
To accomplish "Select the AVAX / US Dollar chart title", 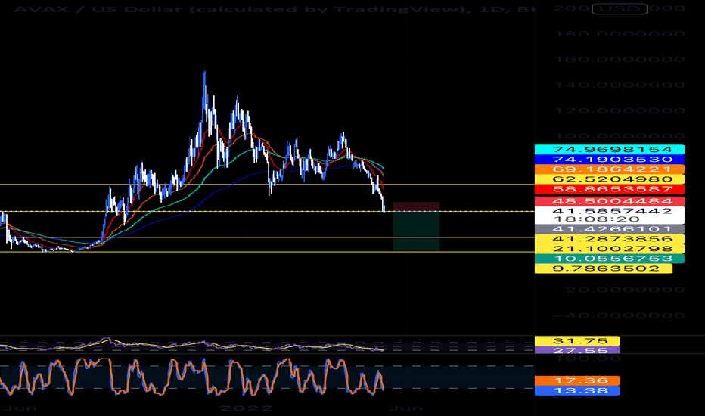I will (275, 8).
